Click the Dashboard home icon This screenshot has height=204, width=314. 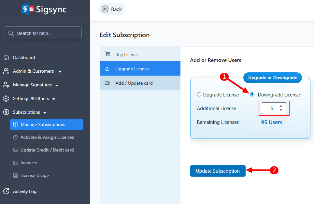[6, 58]
